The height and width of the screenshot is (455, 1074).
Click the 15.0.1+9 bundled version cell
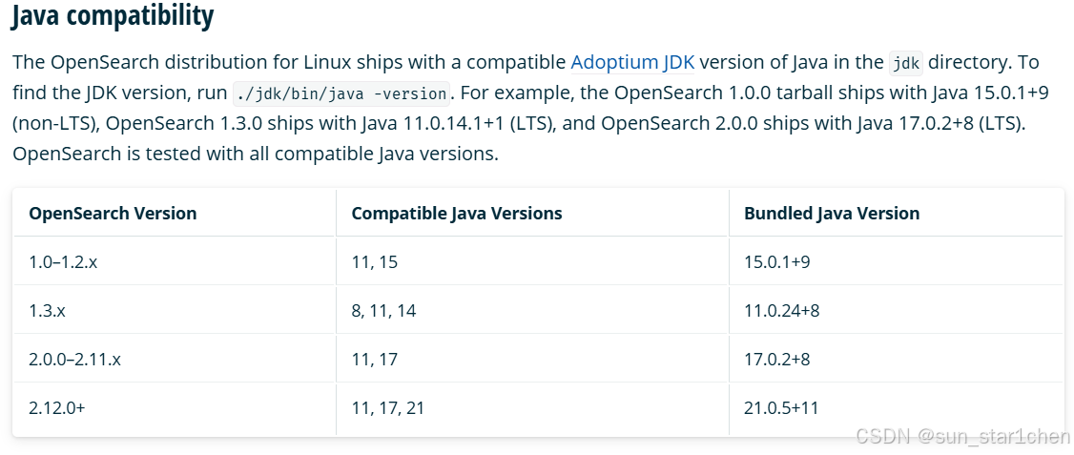coord(777,262)
